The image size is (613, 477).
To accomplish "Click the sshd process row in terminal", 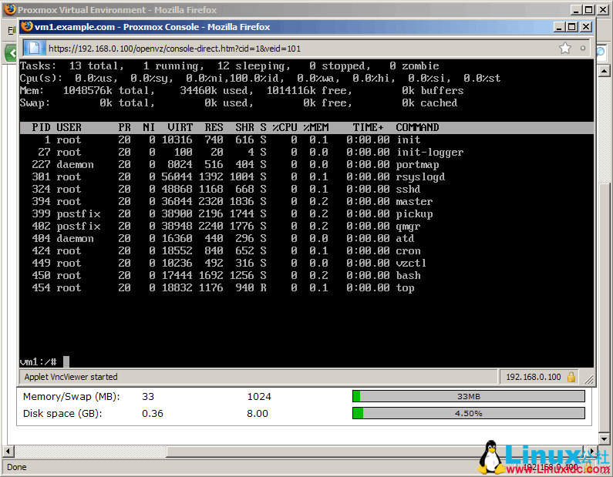I will [x=224, y=189].
